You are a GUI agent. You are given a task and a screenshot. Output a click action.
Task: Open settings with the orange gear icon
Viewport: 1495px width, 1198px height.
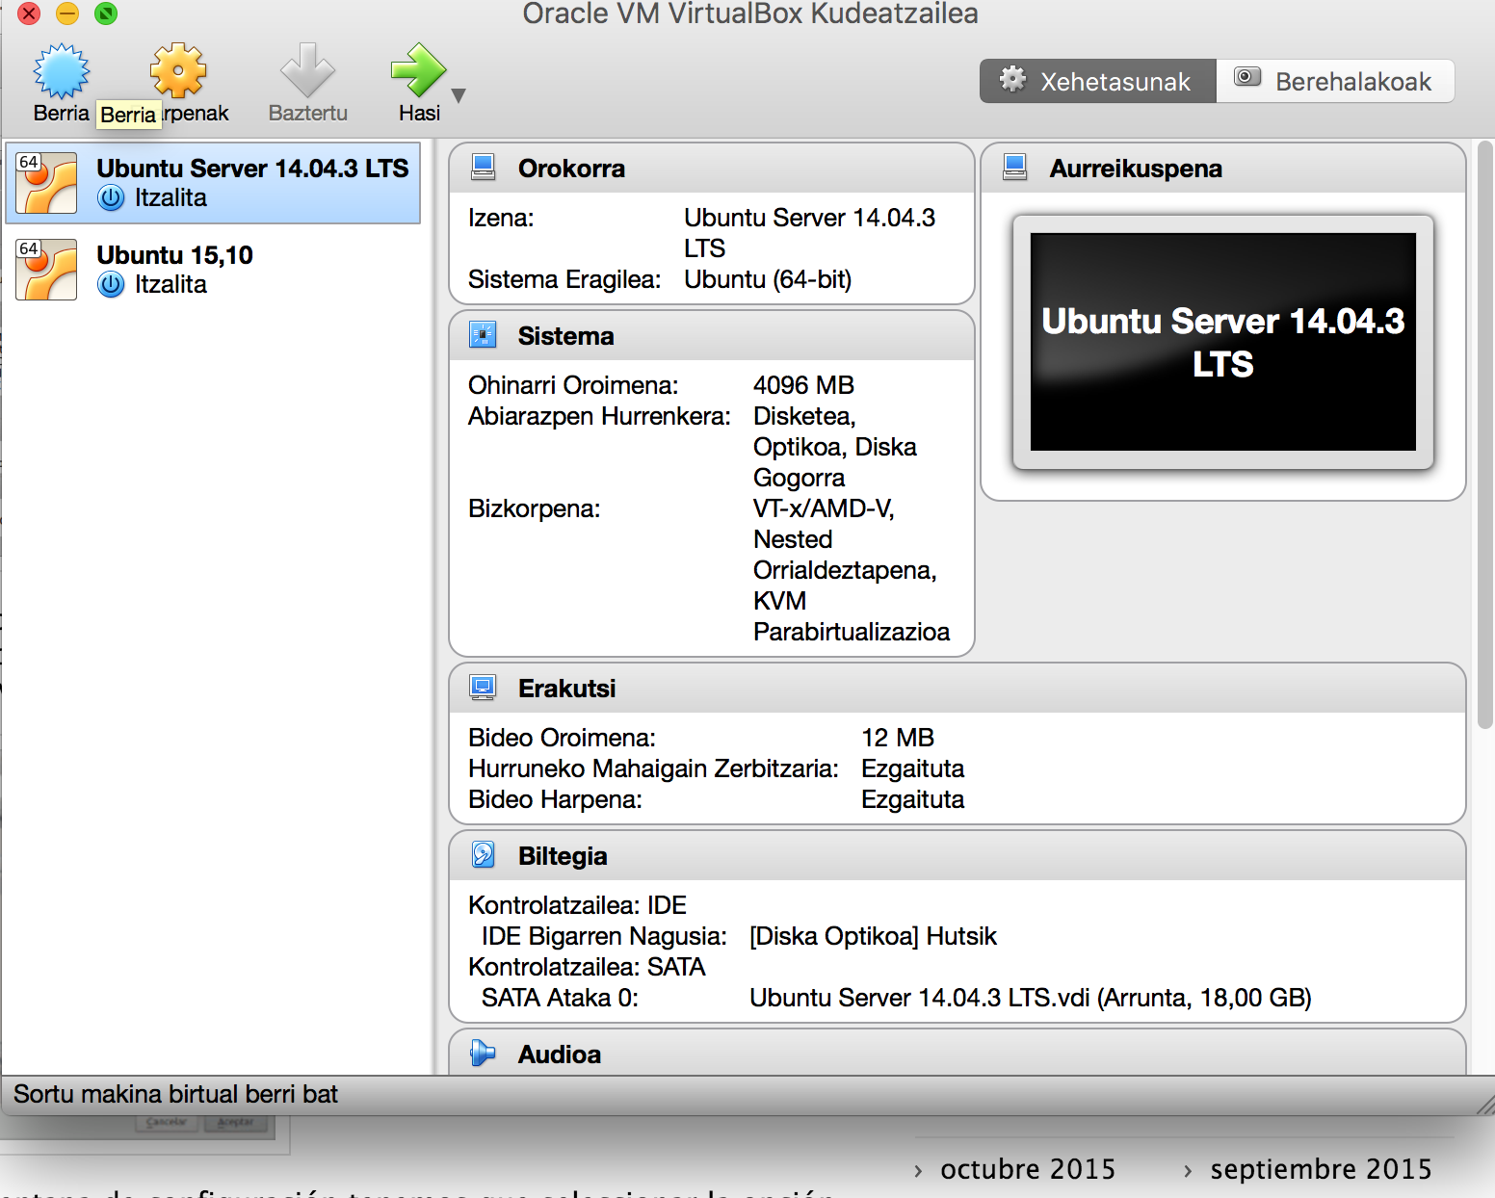[178, 72]
